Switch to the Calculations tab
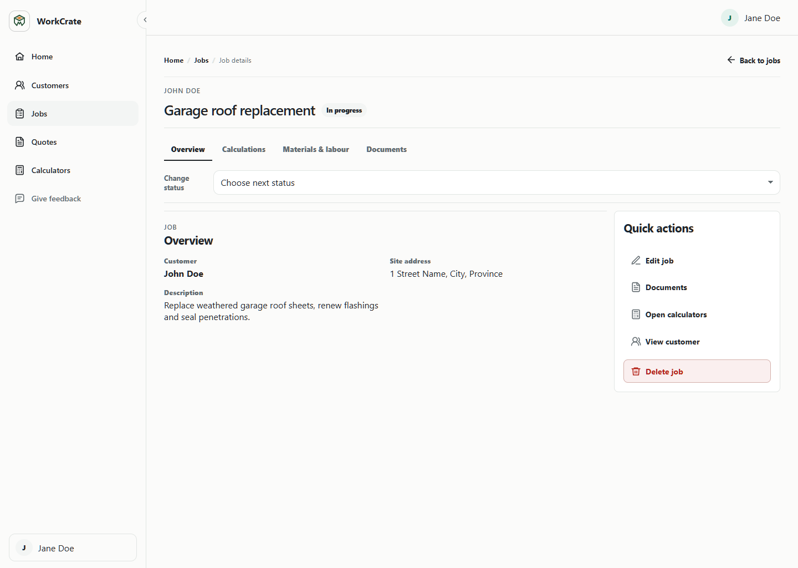Viewport: 798px width, 568px height. 244,149
